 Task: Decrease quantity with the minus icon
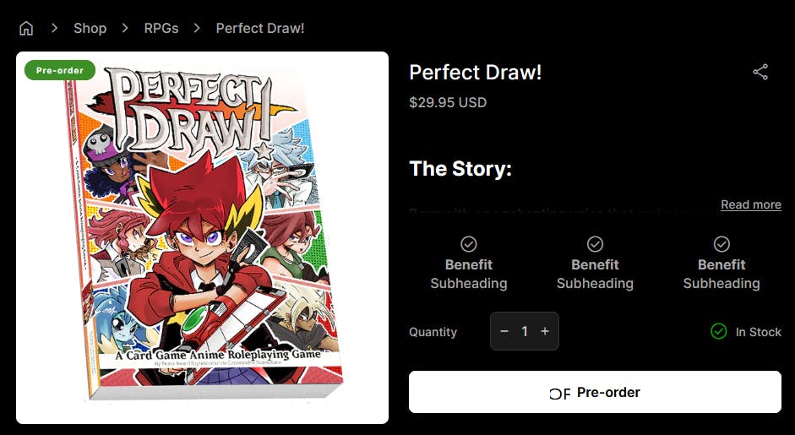click(x=504, y=331)
